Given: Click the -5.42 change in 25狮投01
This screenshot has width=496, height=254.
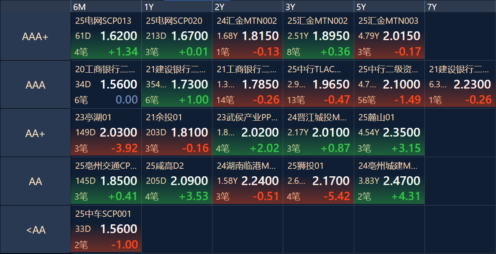Looking at the screenshot, I should (x=337, y=196).
